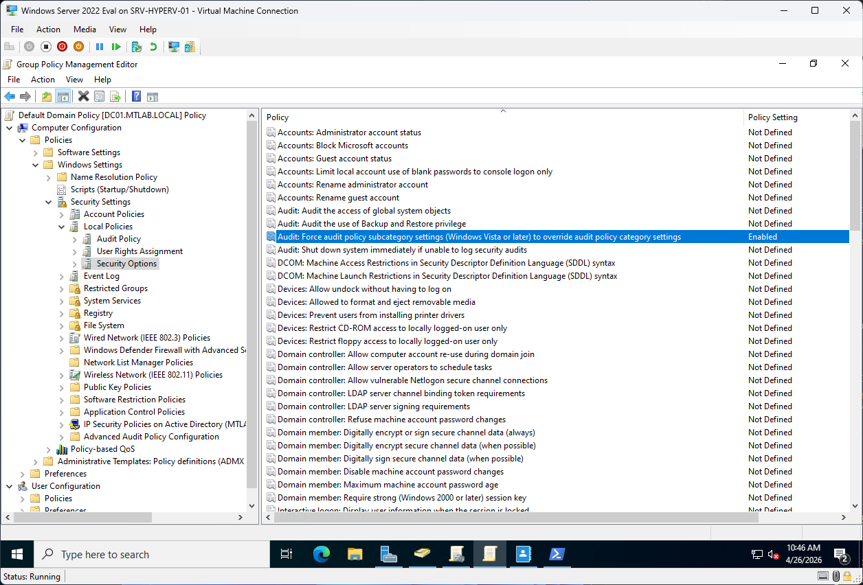Expand the Audit Policy node
The width and height of the screenshot is (863, 585).
(75, 239)
